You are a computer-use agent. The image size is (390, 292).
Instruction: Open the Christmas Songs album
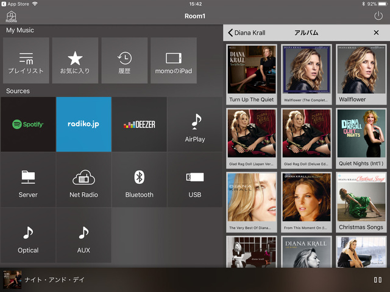(x=361, y=202)
